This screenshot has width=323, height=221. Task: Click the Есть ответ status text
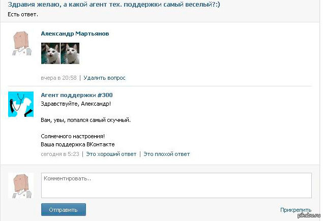pyautogui.click(x=23, y=14)
